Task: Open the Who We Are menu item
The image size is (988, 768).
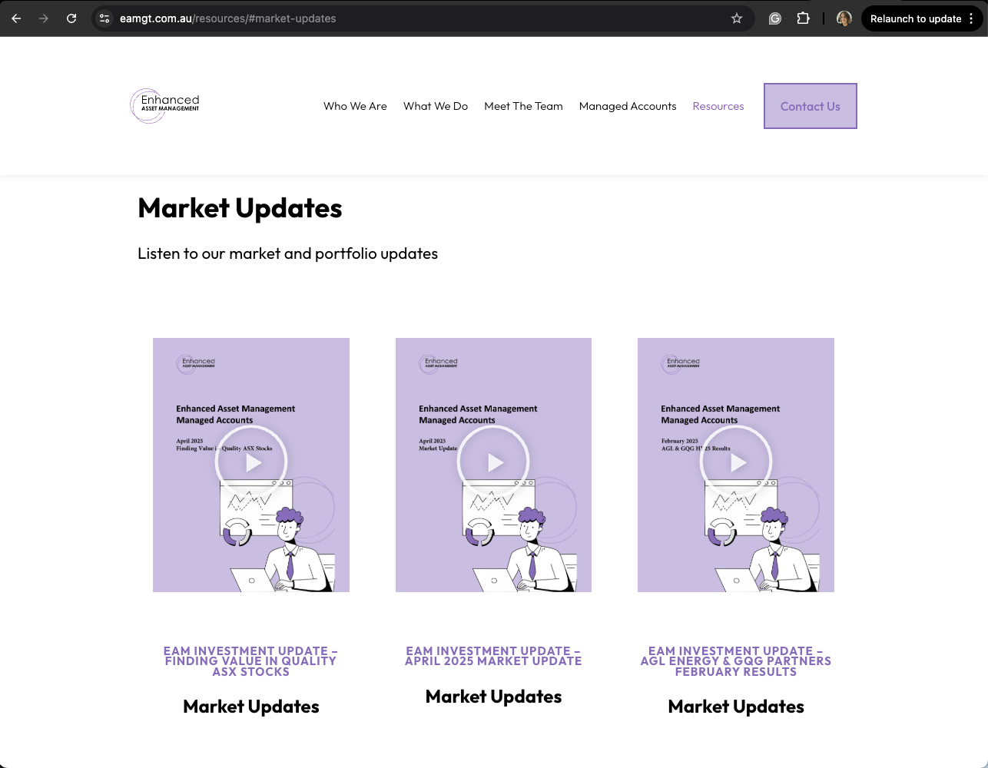Action: pos(355,106)
